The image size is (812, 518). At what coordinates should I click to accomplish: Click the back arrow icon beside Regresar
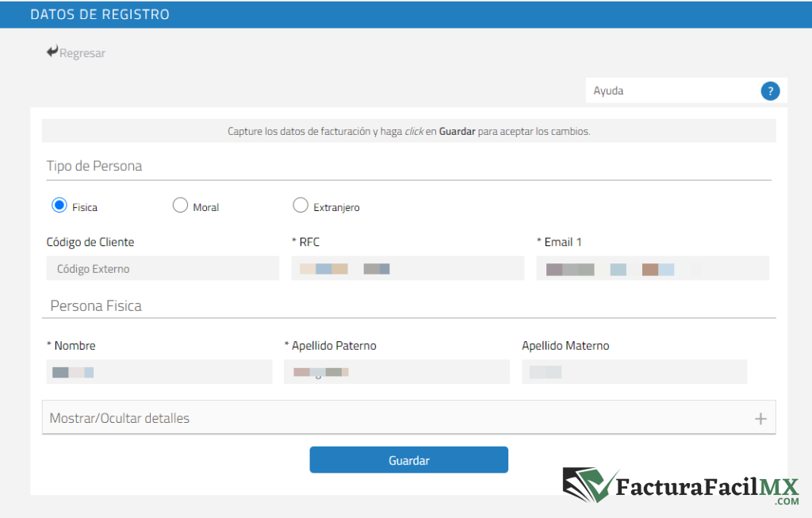coord(52,52)
